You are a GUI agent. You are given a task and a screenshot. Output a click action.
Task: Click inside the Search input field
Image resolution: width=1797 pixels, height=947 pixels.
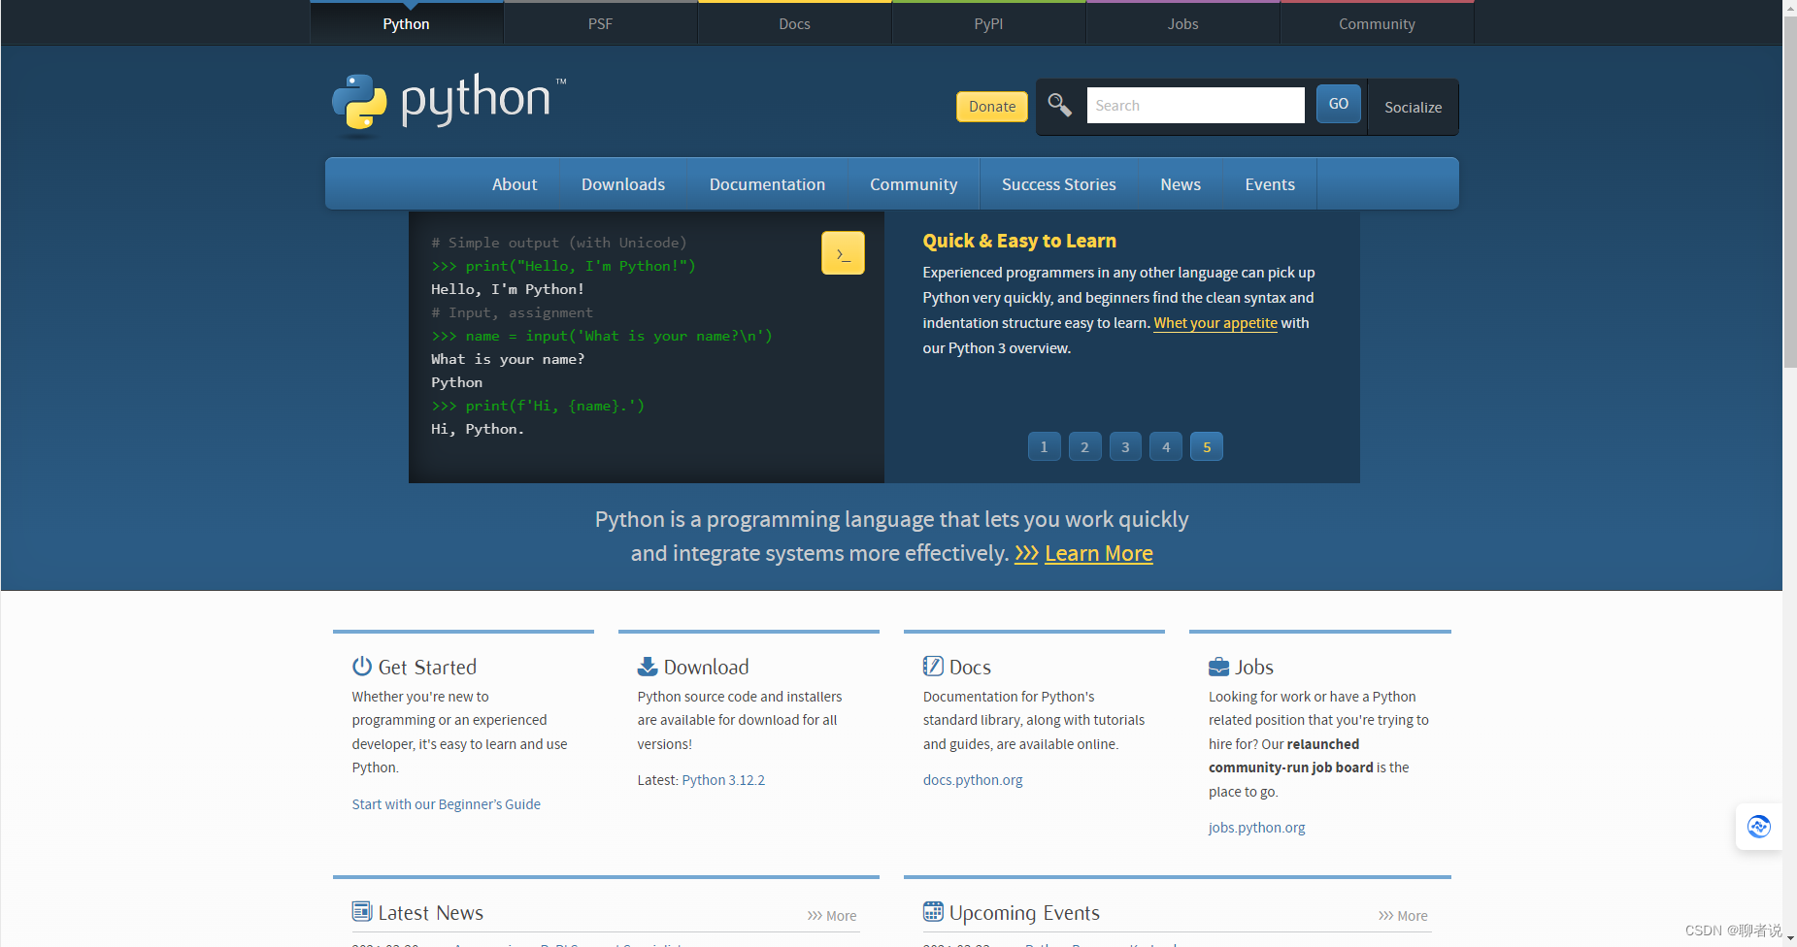pyautogui.click(x=1195, y=105)
